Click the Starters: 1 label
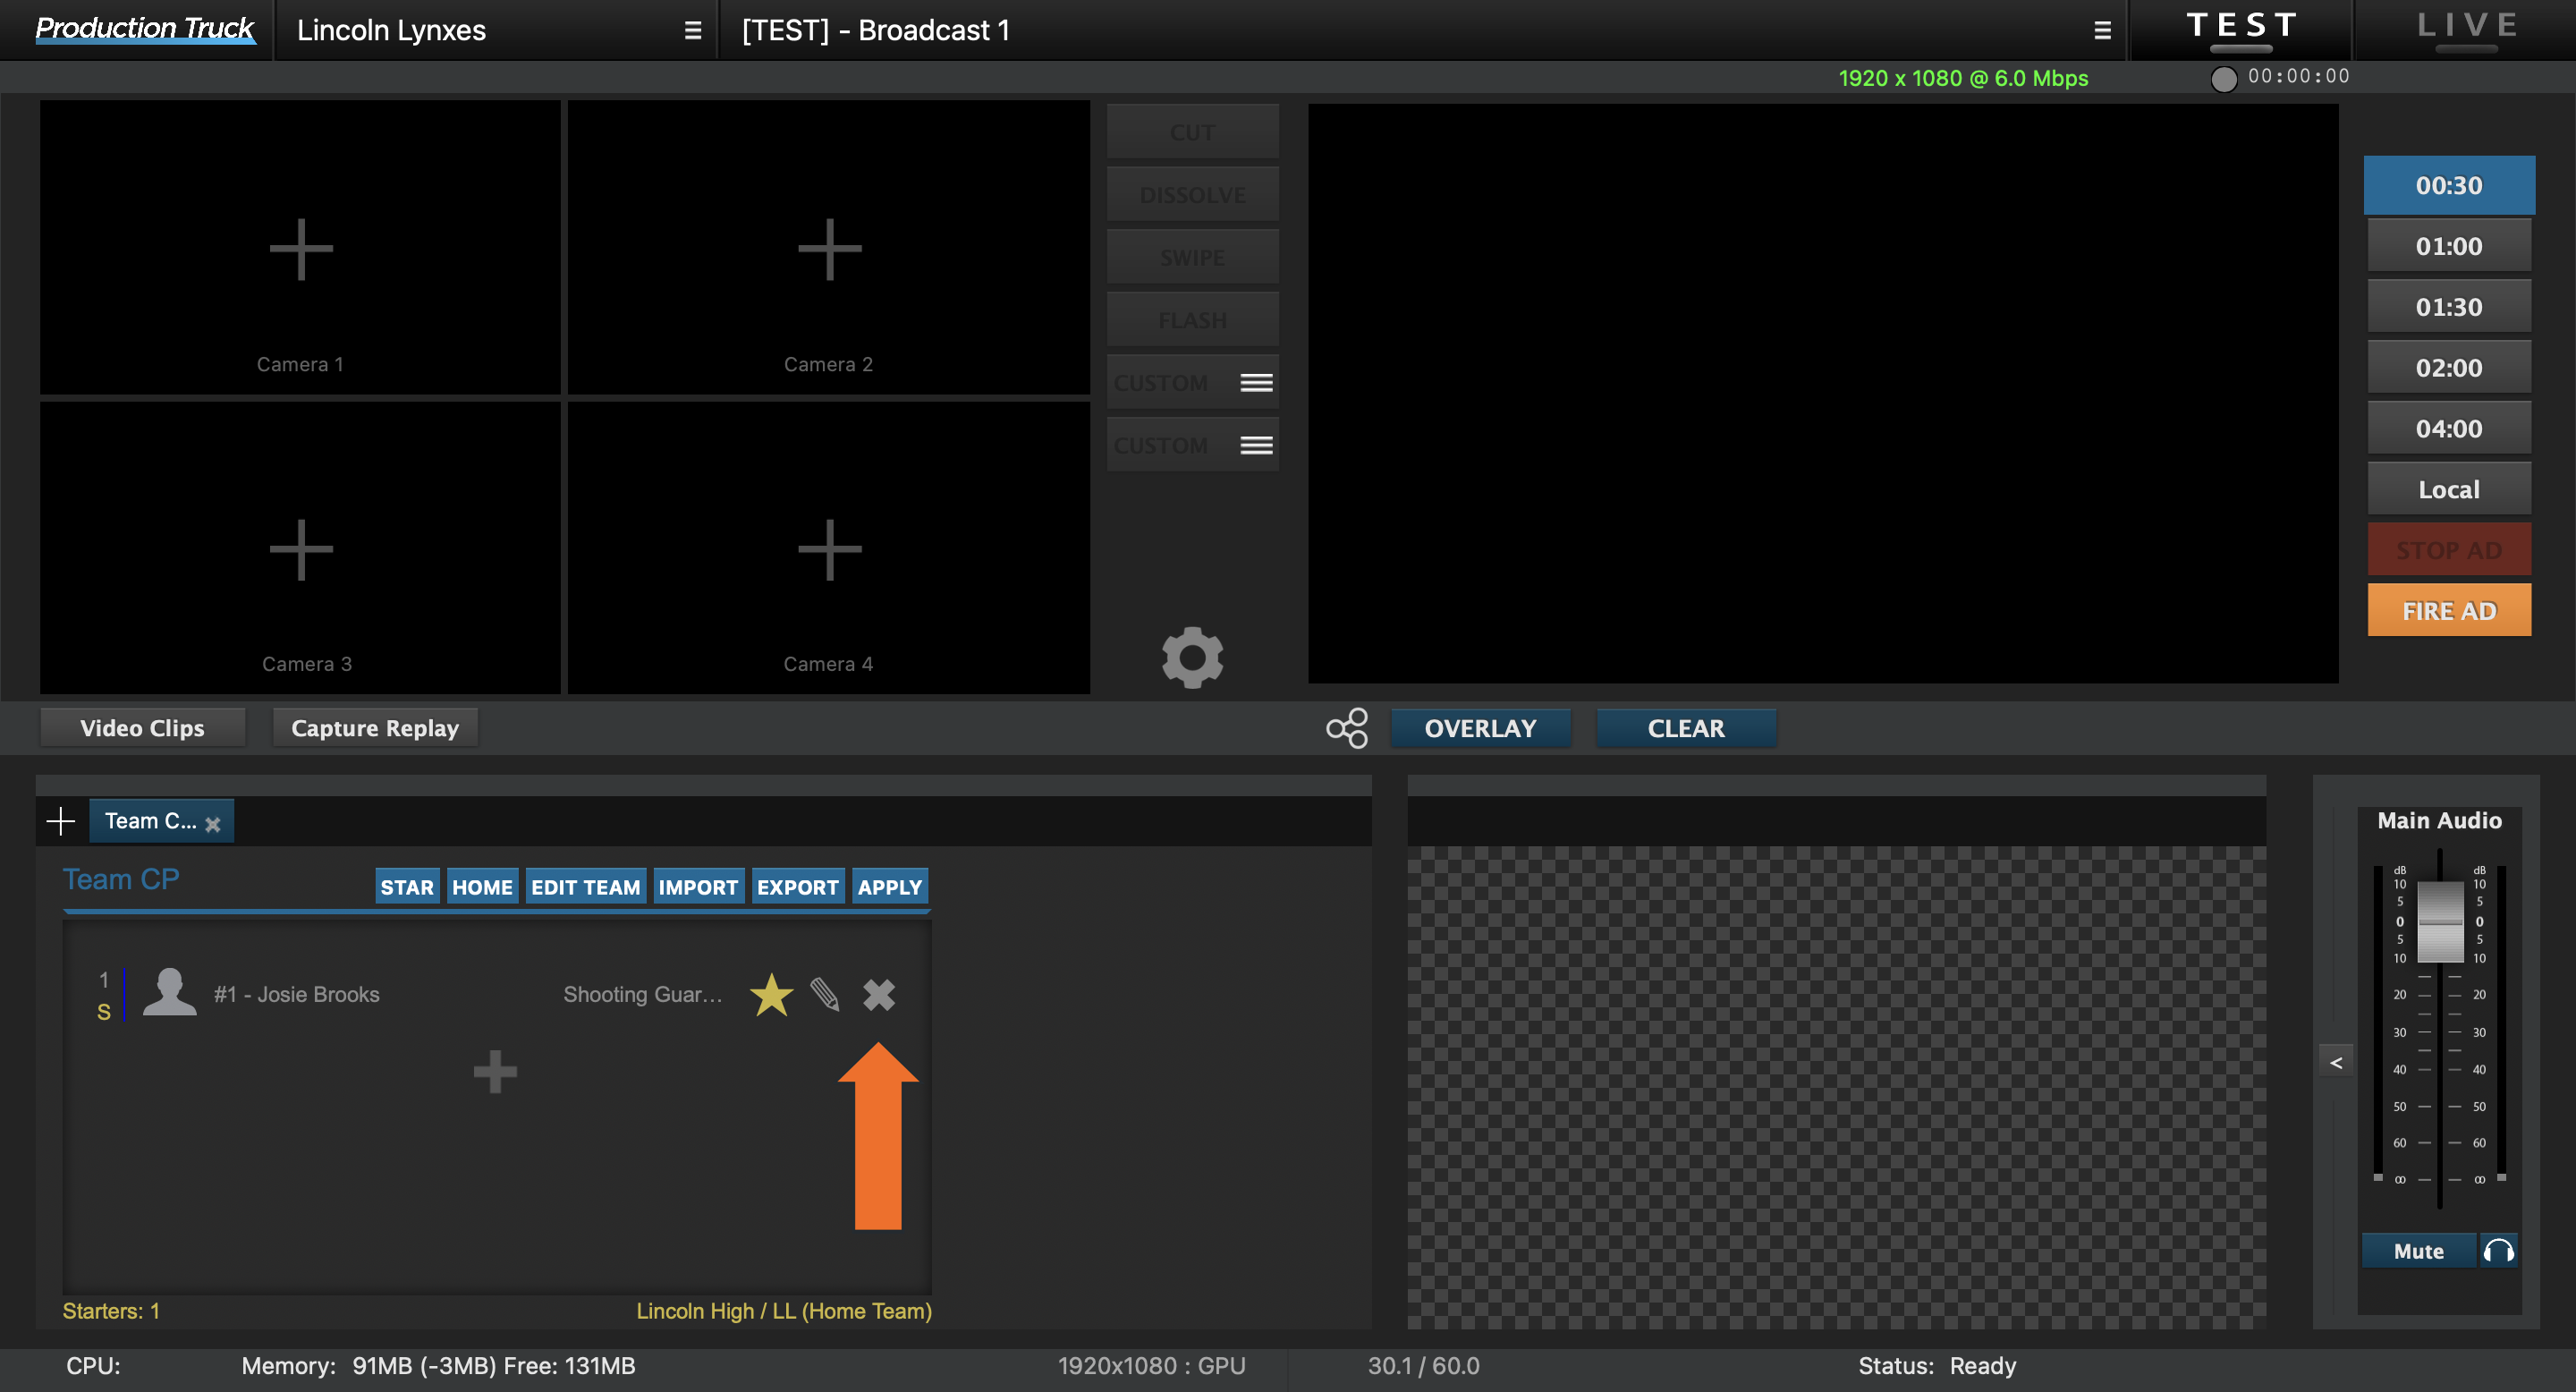Screen dimensions: 2576x1392 [x=111, y=1310]
